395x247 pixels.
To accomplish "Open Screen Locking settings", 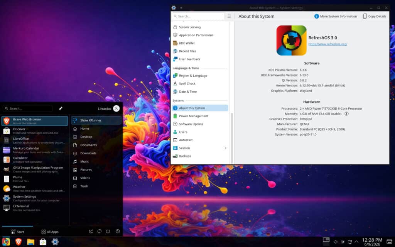I will pyautogui.click(x=200, y=27).
